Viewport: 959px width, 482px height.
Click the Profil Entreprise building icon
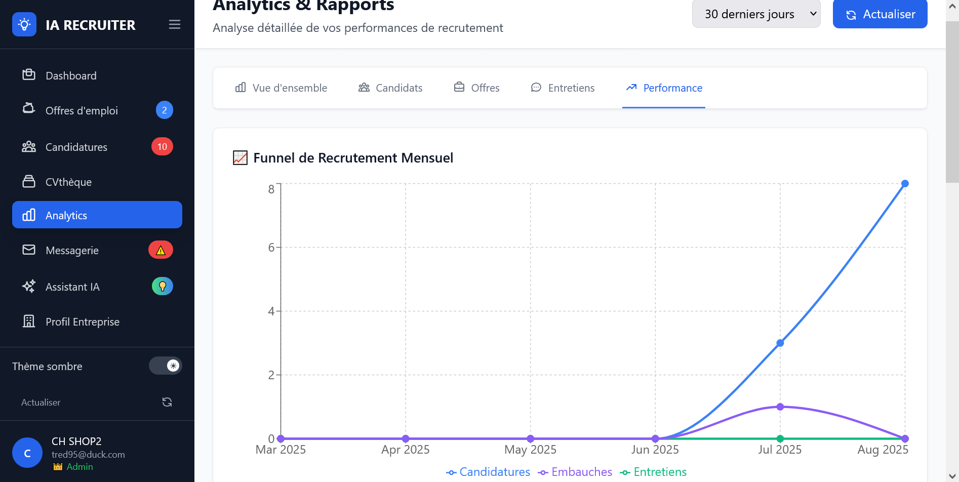coord(29,321)
